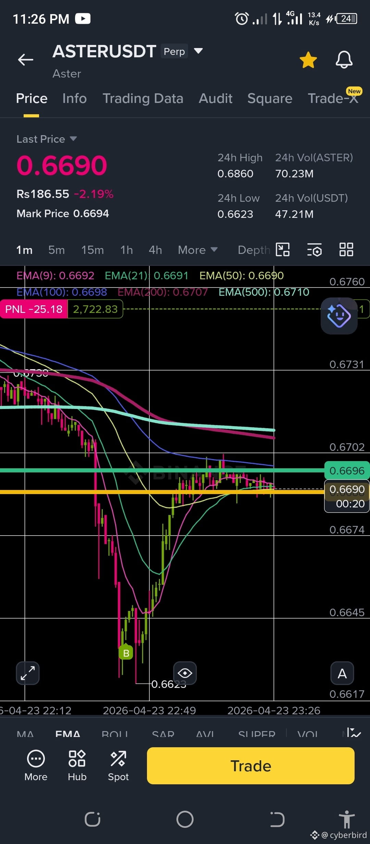
Task: Select the 1h timeframe
Action: coord(126,250)
